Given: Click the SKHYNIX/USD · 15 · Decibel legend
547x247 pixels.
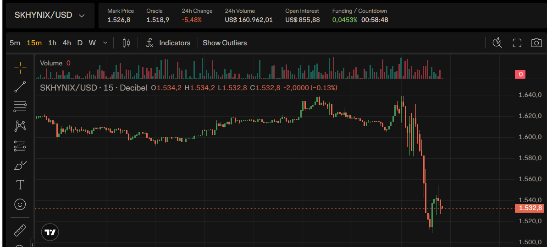Looking at the screenshot, I should click(94, 88).
